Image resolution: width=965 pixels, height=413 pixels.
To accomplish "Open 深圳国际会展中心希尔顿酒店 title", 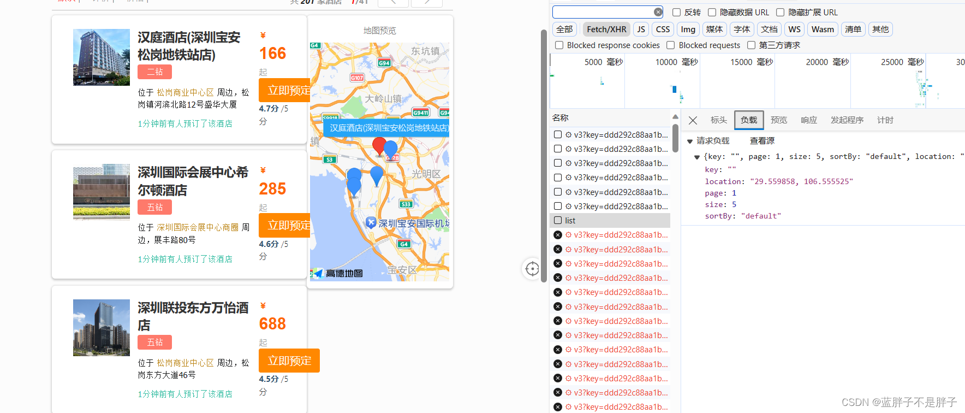I will 193,181.
